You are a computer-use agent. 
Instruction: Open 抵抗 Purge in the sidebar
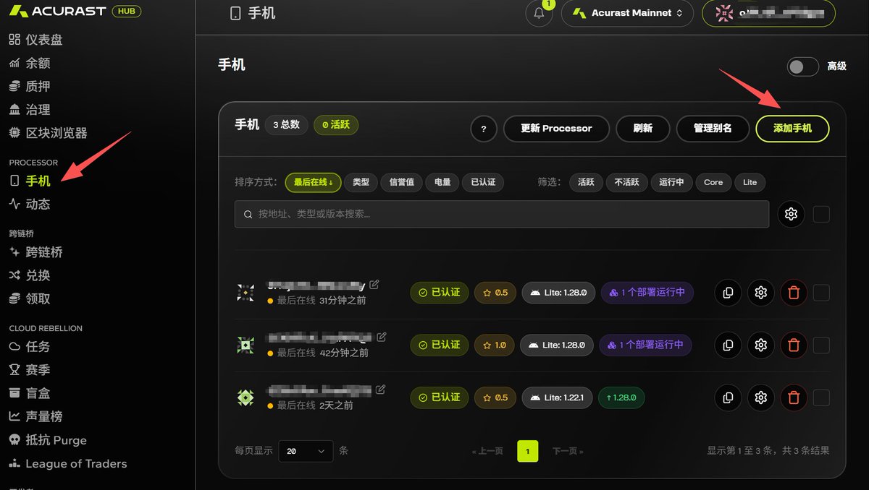(x=48, y=440)
